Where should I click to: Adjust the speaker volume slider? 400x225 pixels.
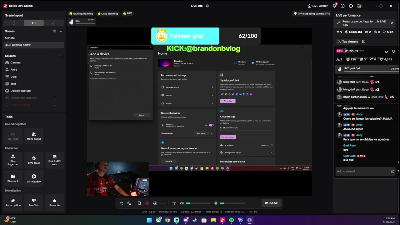(198, 203)
